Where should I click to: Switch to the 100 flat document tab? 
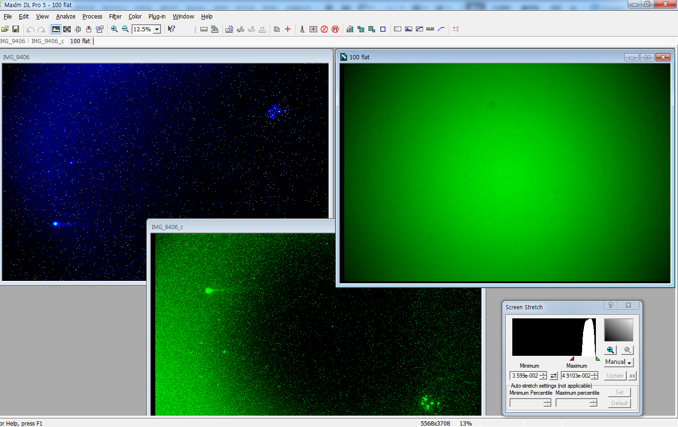point(80,41)
